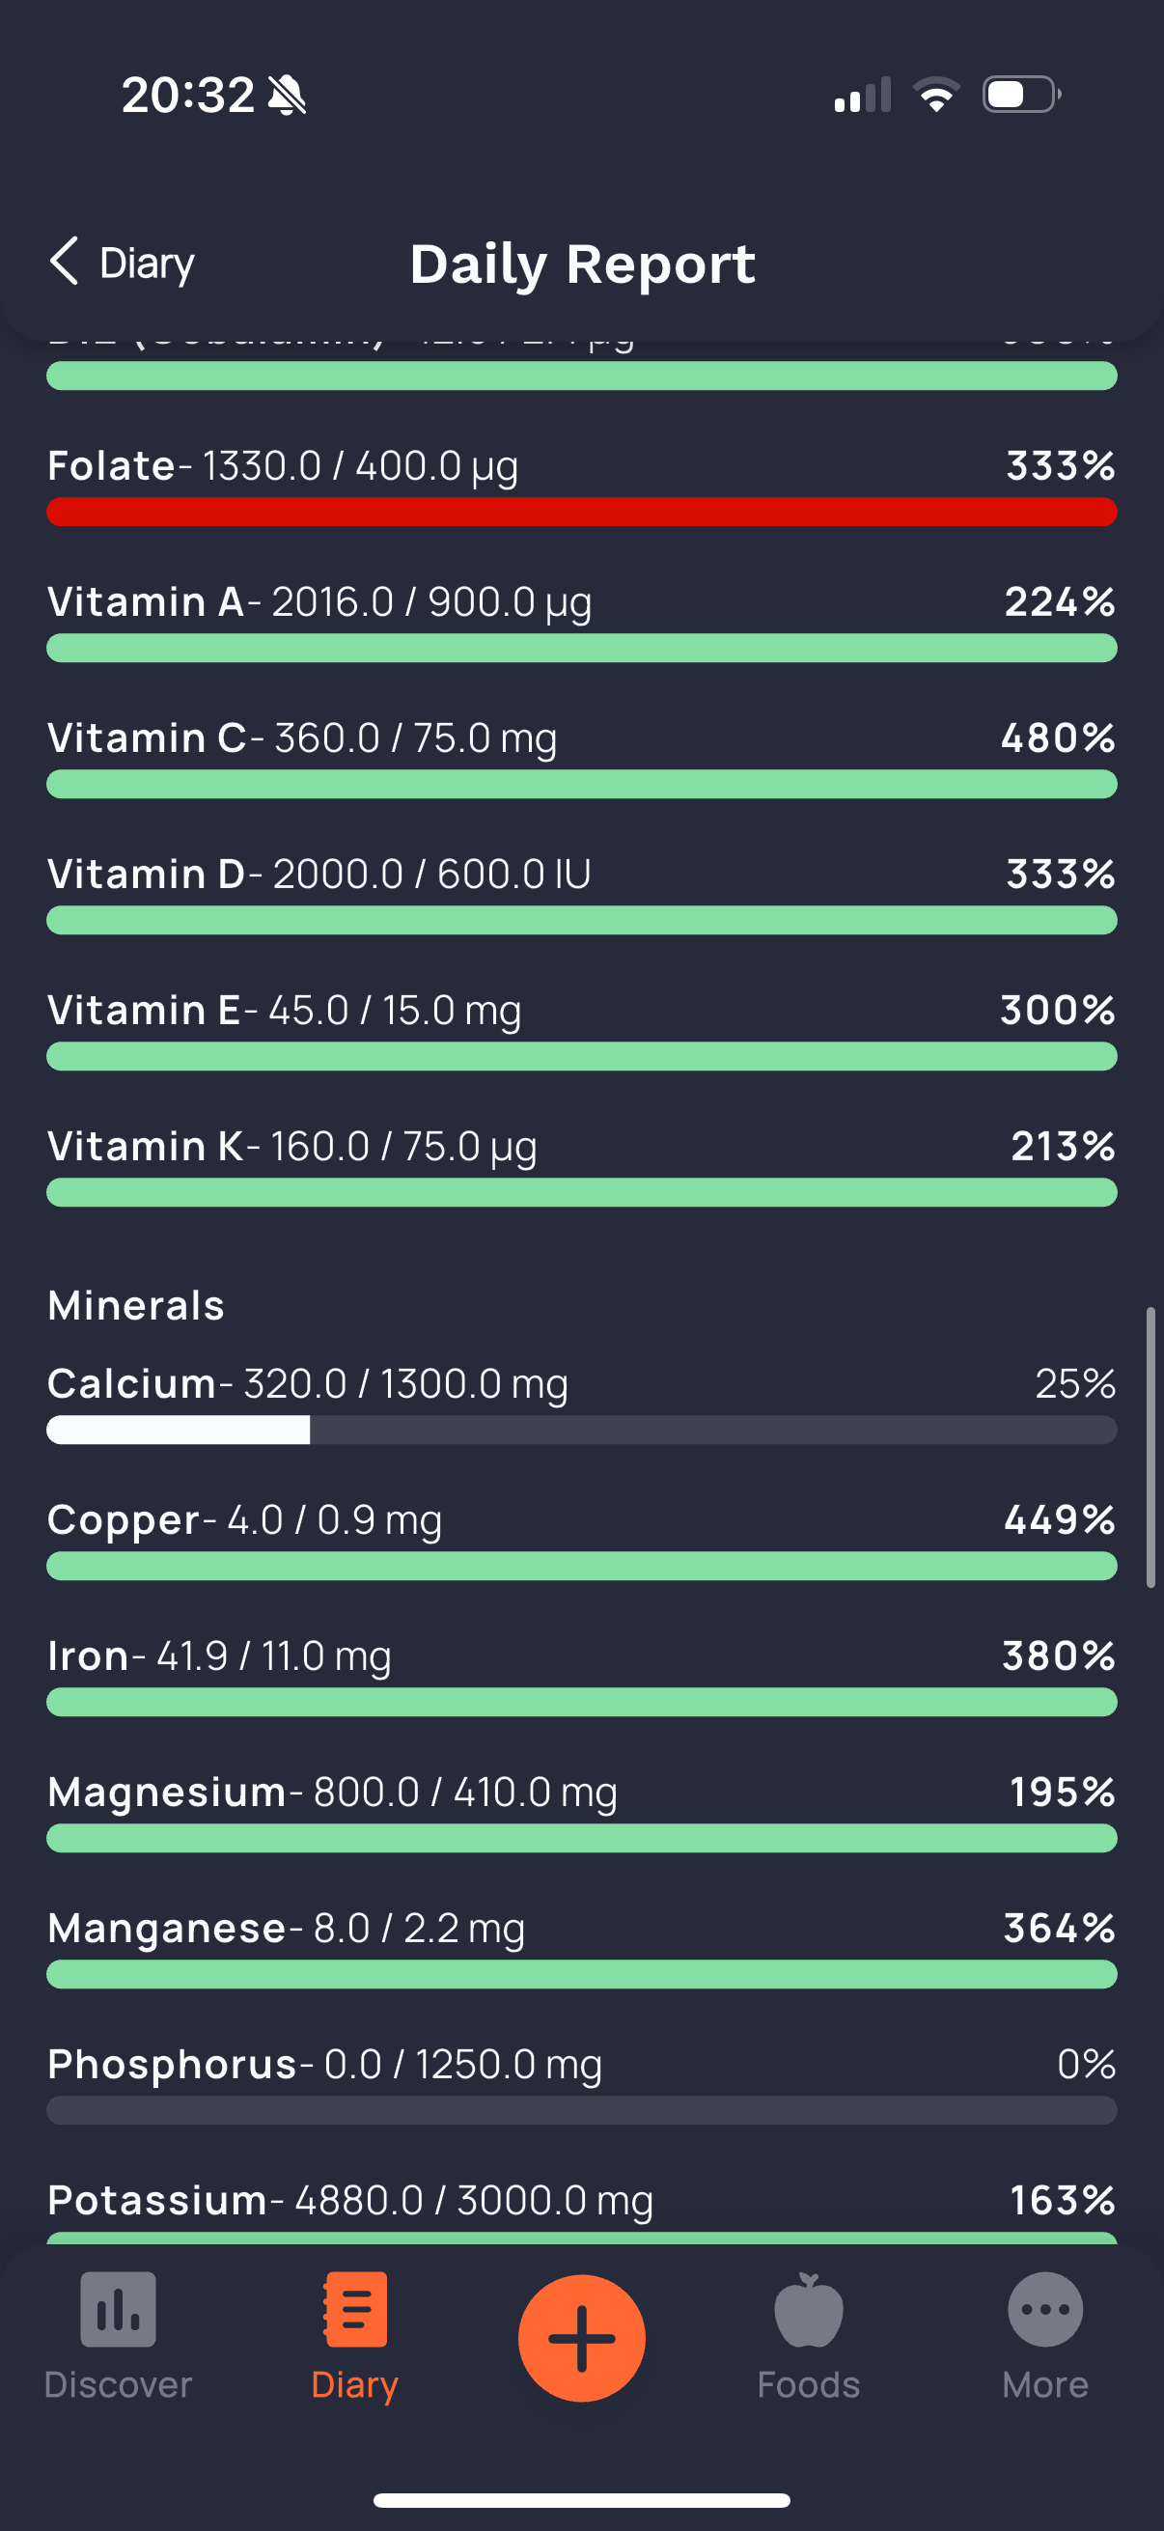Tap the silent bell icon in the status bar
Screen dimensions: 1164x2531
[288, 96]
